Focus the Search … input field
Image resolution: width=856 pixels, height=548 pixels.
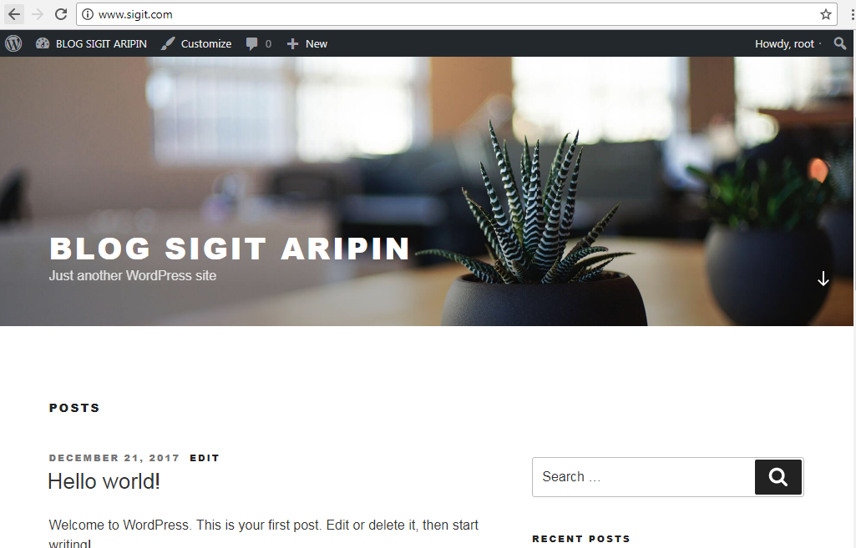point(644,477)
